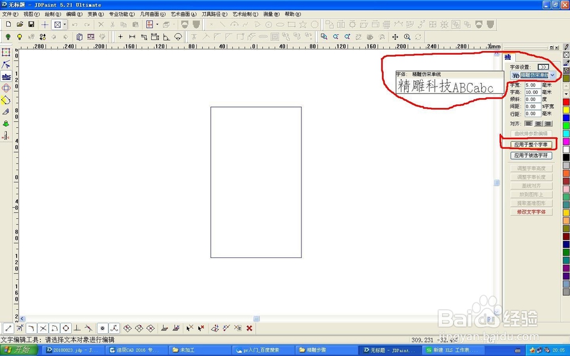
Task: Click the 应用于整个字串 button
Action: pos(531,145)
